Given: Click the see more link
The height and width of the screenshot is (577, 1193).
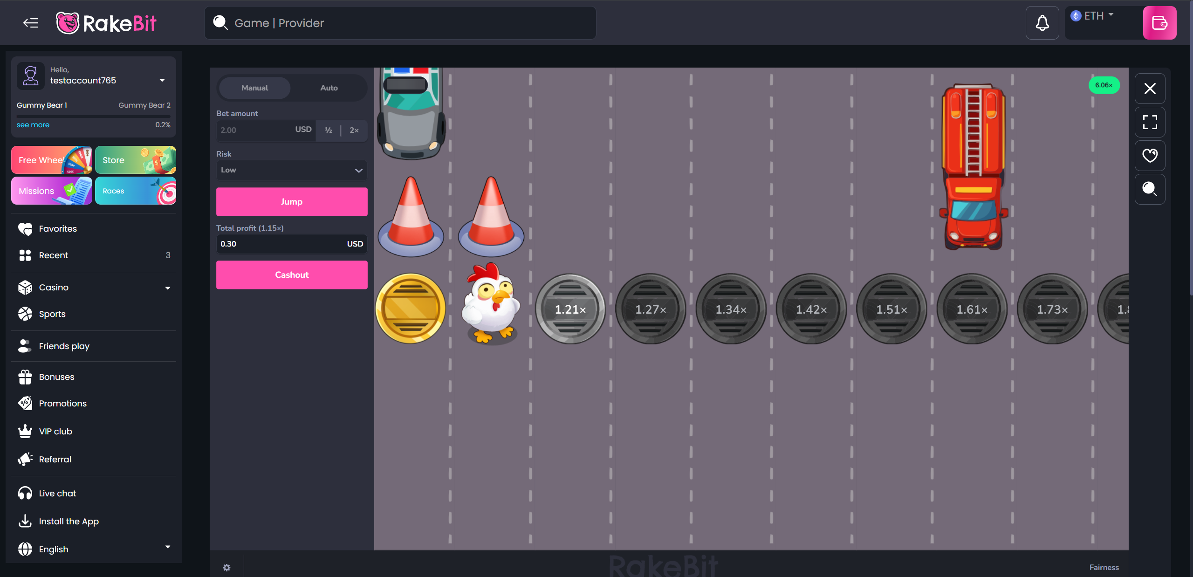Looking at the screenshot, I should click(33, 125).
